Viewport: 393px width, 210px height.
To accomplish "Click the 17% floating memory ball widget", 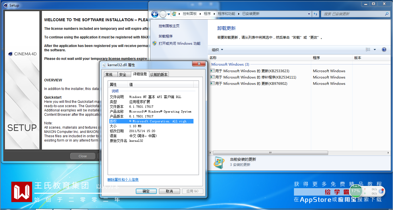I will (356, 191).
